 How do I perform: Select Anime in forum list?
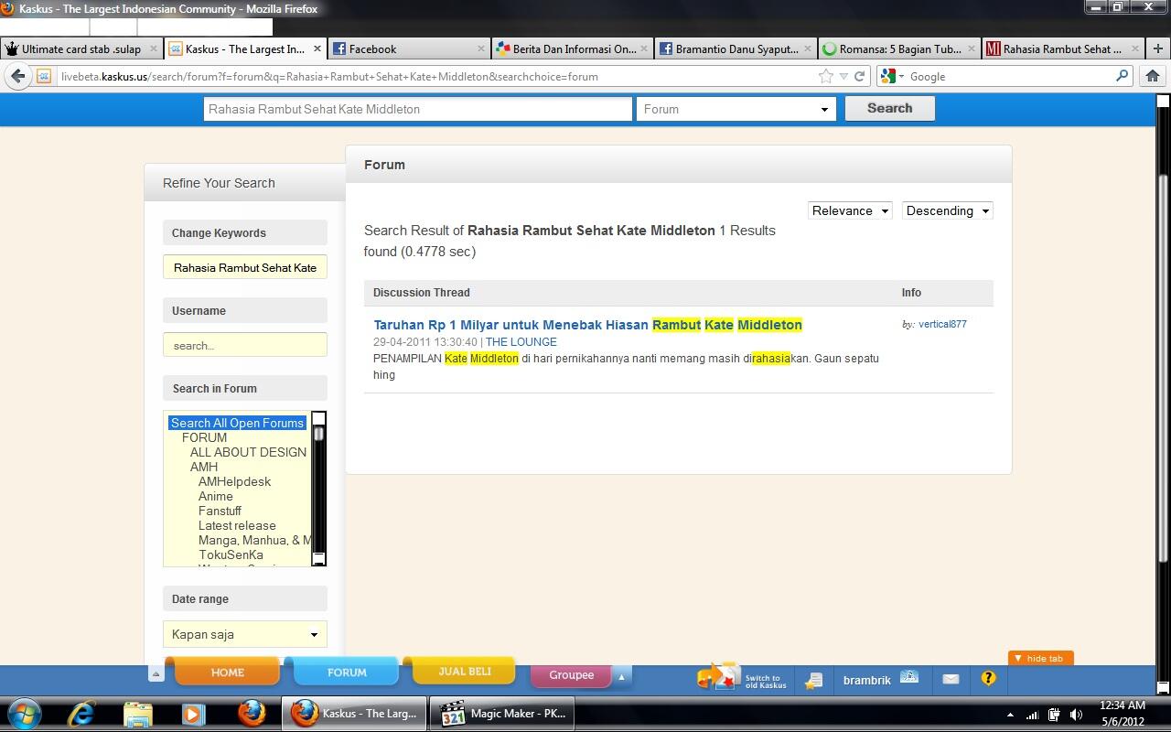pyautogui.click(x=216, y=496)
